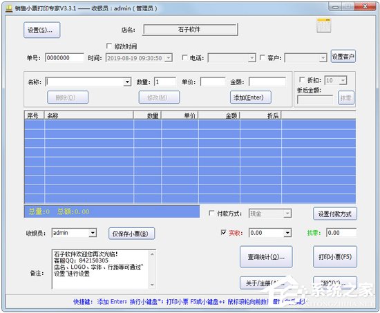This screenshot has width=380, height=313.
Task: Click 设置客户 button
Action: pyautogui.click(x=343, y=57)
